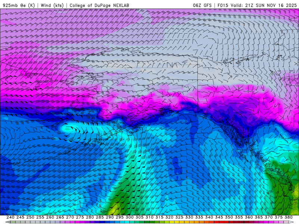Click the '925mb θe (K)' title label
This screenshot has height=224, width=299.
click(19, 5)
